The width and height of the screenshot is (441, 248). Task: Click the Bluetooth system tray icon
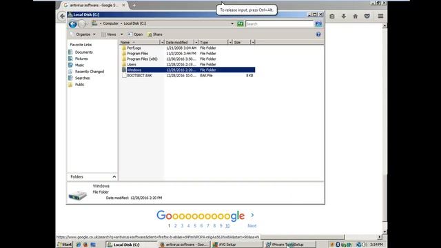pyautogui.click(x=338, y=245)
